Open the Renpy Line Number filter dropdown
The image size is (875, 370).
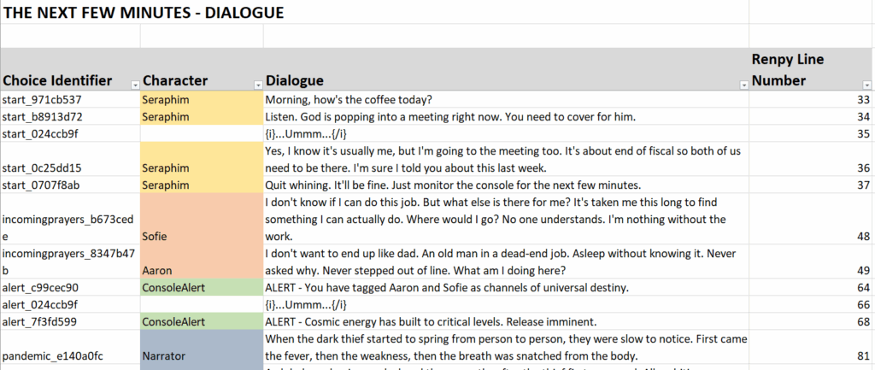pyautogui.click(x=866, y=84)
